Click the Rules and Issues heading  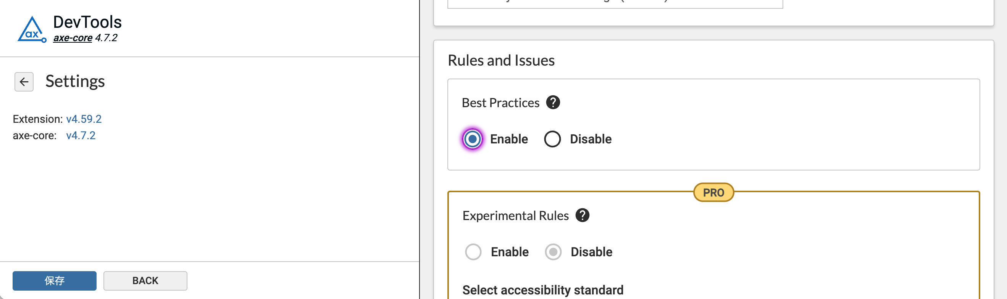pyautogui.click(x=502, y=60)
